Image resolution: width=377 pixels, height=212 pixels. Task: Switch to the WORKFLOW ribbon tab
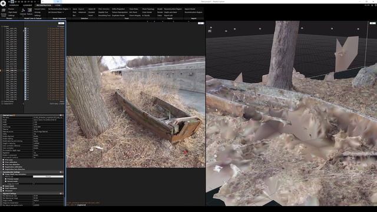pyautogui.click(x=14, y=5)
